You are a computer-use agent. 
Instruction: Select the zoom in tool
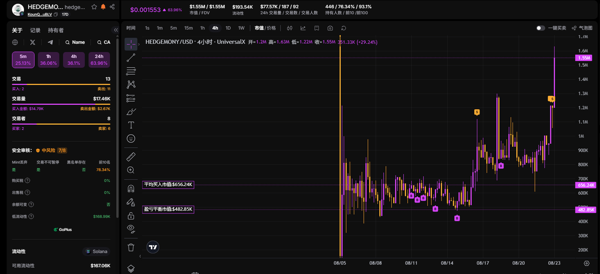(x=131, y=170)
